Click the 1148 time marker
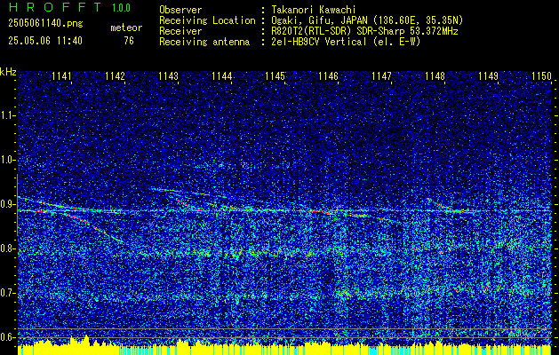Screen dimensions: 559x355 [x=435, y=76]
